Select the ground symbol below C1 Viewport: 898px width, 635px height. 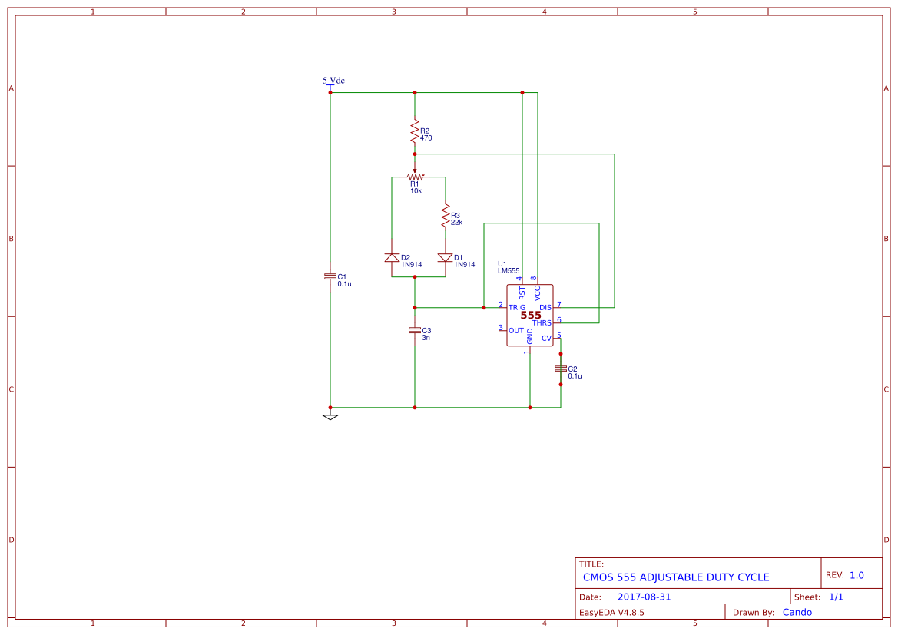330,415
